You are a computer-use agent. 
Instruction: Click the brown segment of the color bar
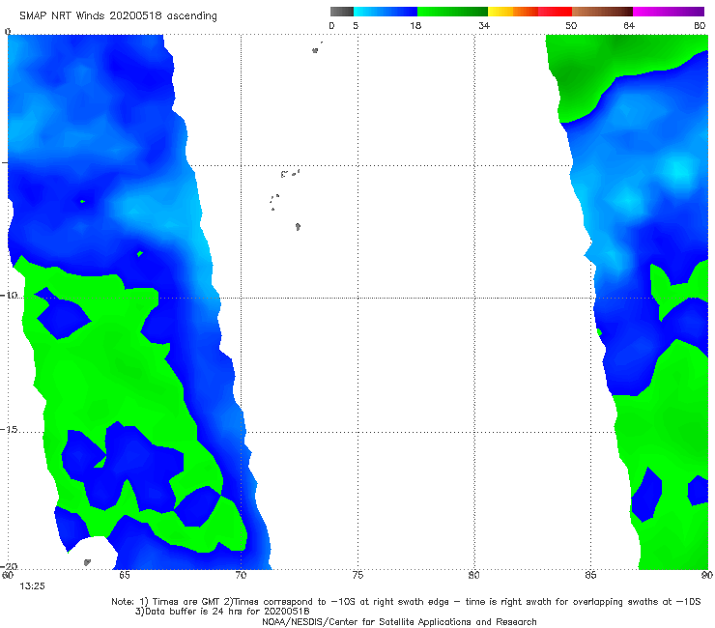pyautogui.click(x=602, y=12)
